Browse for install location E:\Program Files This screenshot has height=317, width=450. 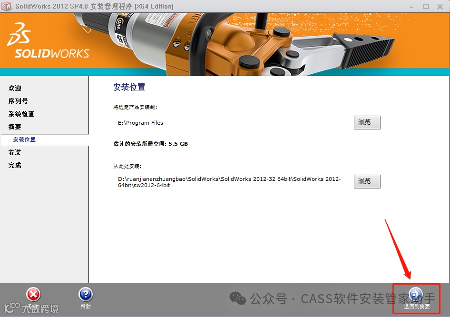tap(367, 123)
